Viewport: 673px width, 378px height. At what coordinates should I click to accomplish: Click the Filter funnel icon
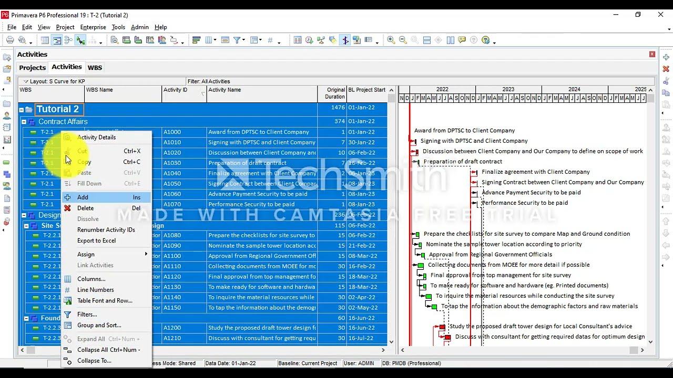(237, 40)
